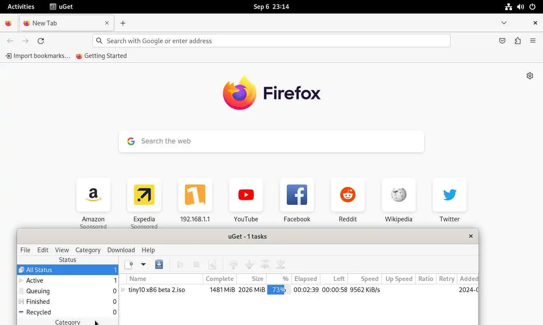Open the File menu in uGet
The image size is (543, 325).
[x=25, y=250]
